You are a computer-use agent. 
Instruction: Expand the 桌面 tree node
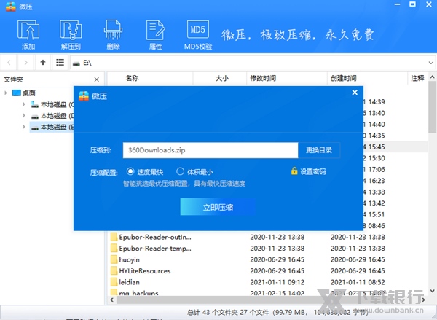[7, 93]
